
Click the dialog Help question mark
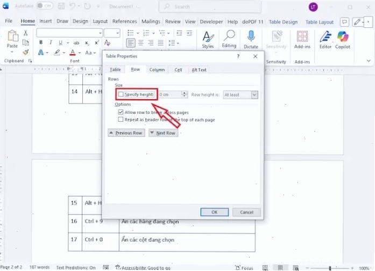tap(238, 56)
